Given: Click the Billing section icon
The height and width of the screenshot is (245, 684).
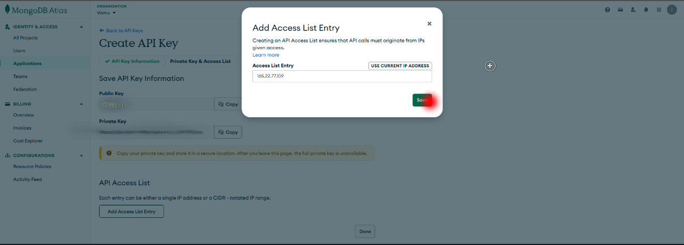Looking at the screenshot, I should tap(8, 104).
